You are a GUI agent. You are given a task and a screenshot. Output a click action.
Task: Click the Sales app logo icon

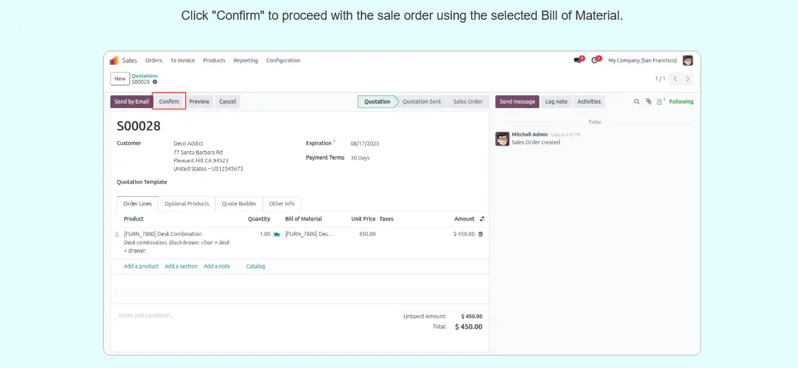coord(114,61)
